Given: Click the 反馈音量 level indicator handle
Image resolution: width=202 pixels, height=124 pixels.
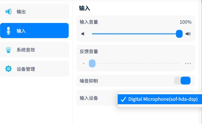Looking at the screenshot, I should point(92,63).
